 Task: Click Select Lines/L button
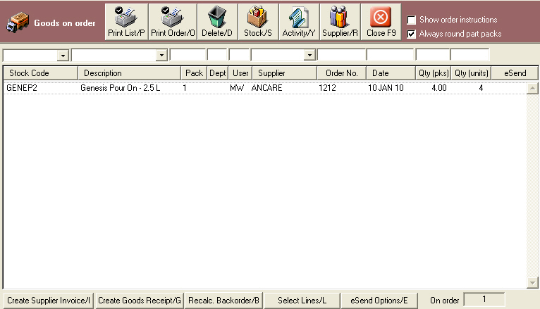point(302,301)
